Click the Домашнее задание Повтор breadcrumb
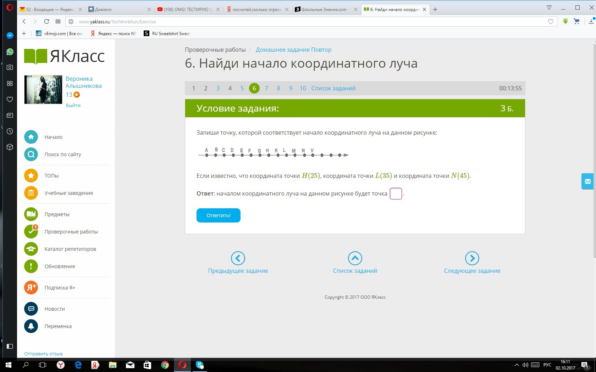Image resolution: width=596 pixels, height=372 pixels. click(293, 50)
